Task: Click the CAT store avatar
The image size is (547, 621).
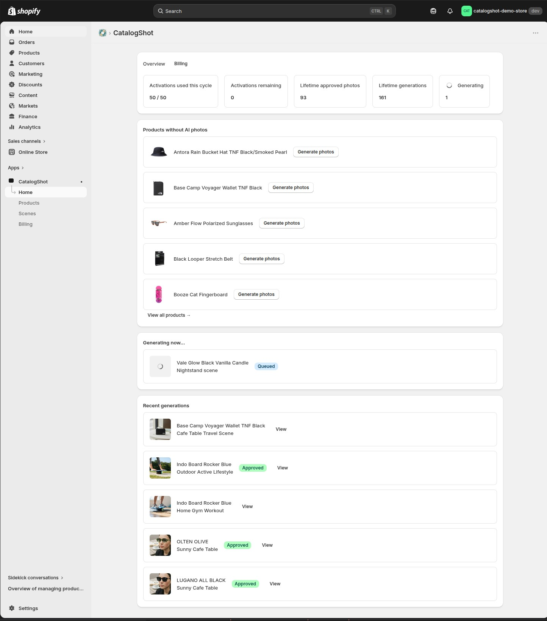Action: 467,11
